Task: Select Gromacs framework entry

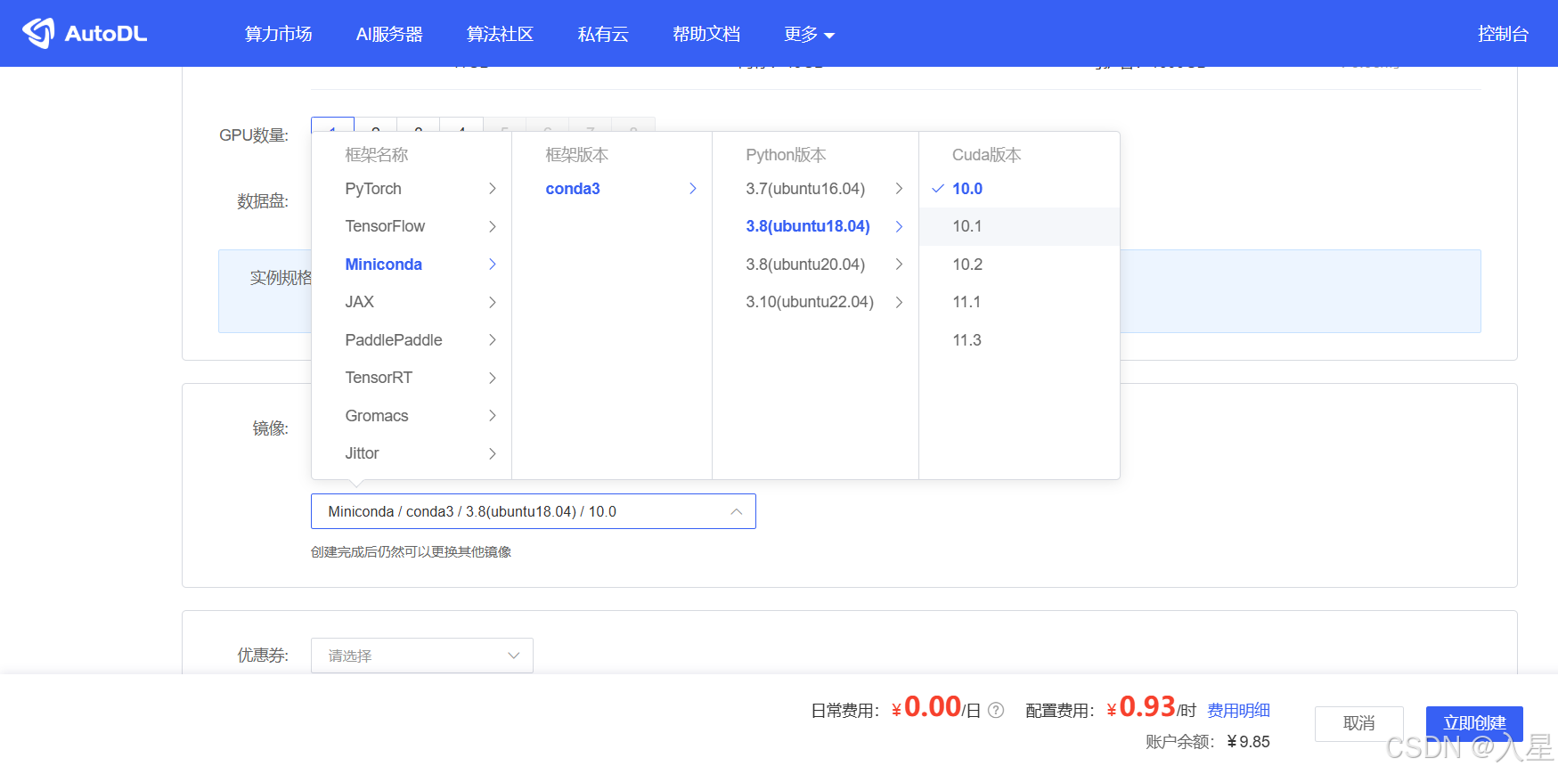Action: tap(412, 416)
